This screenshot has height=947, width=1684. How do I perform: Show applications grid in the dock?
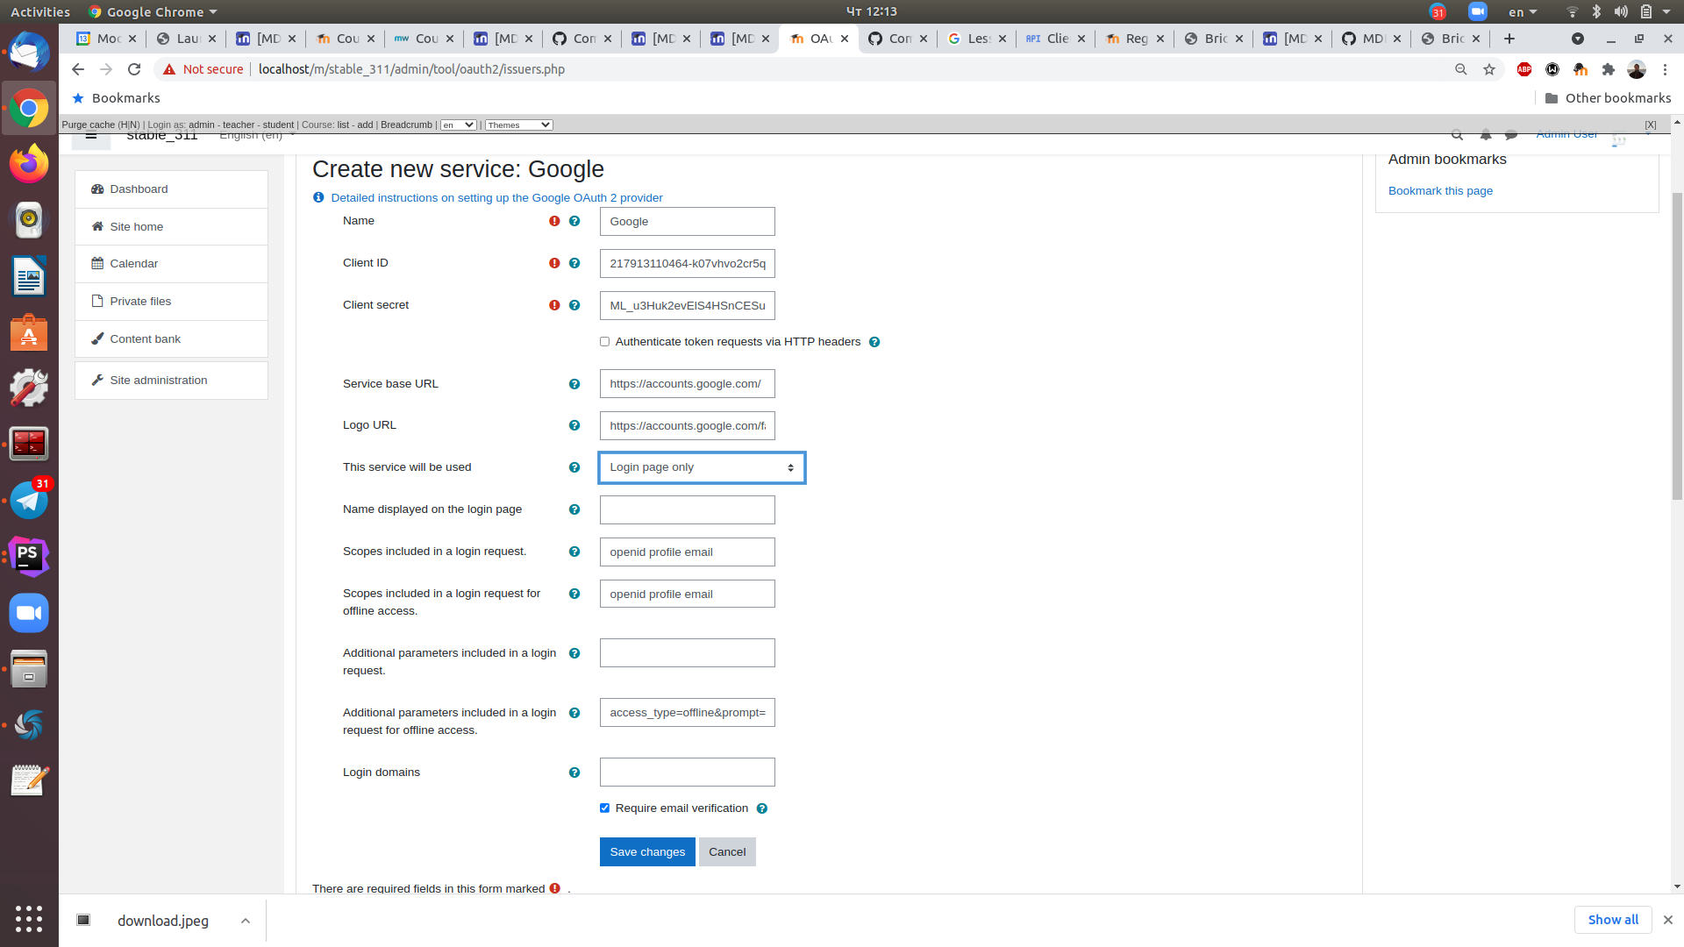click(x=29, y=918)
